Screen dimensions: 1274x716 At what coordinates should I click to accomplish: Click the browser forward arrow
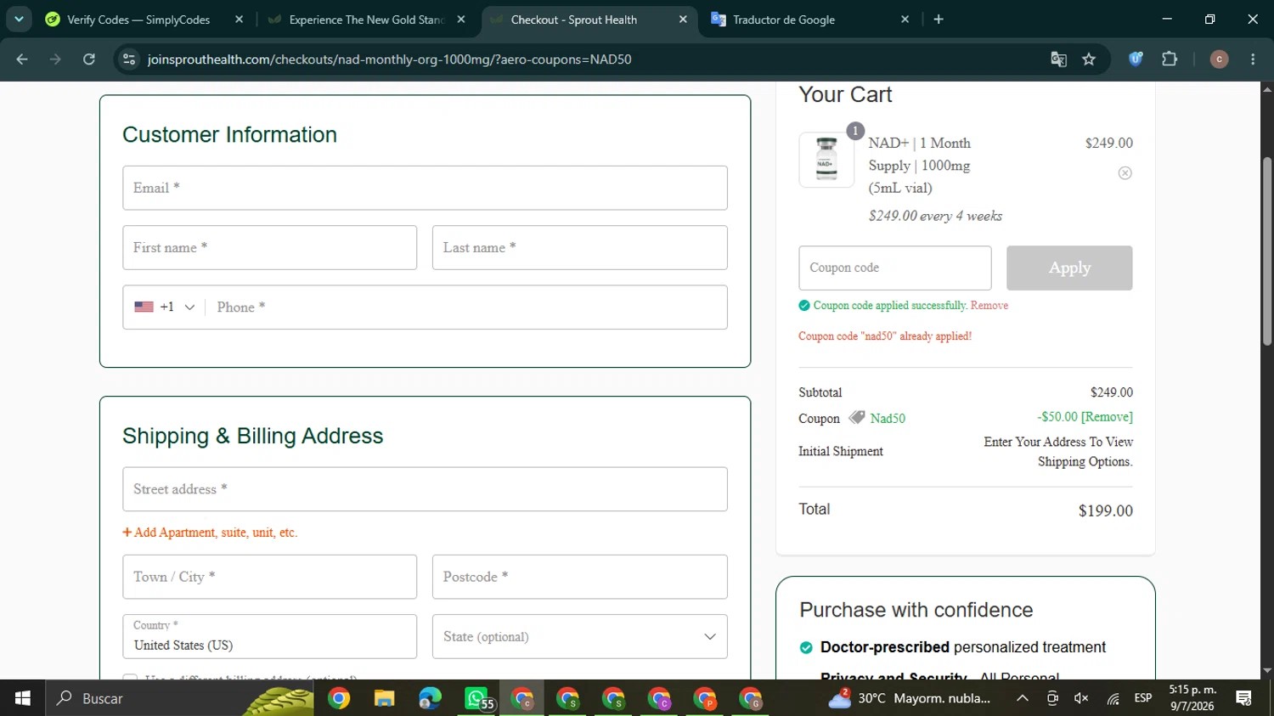coord(55,59)
